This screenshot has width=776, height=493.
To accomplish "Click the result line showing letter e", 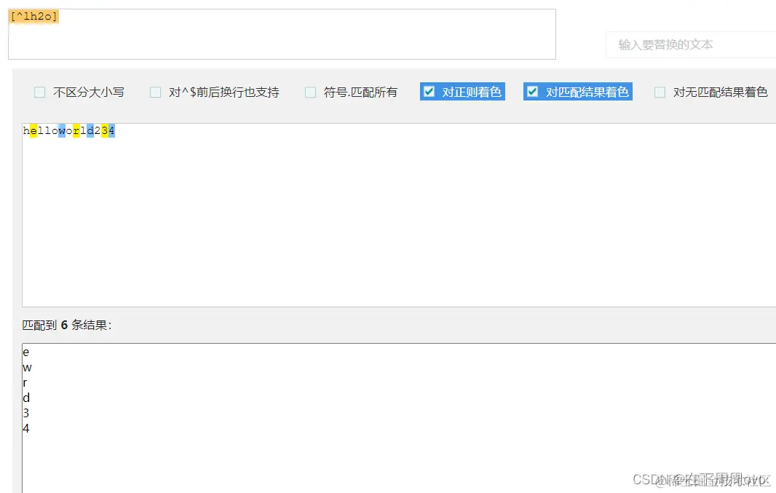I will (x=25, y=352).
